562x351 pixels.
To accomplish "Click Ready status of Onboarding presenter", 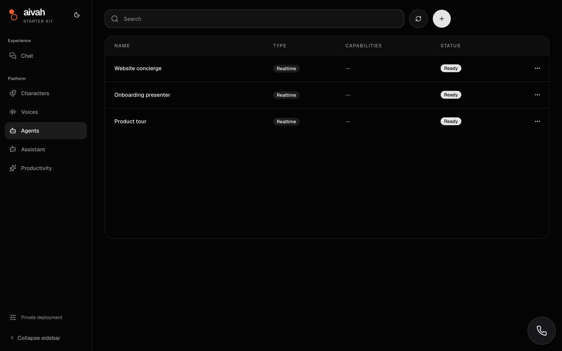I will pyautogui.click(x=451, y=95).
